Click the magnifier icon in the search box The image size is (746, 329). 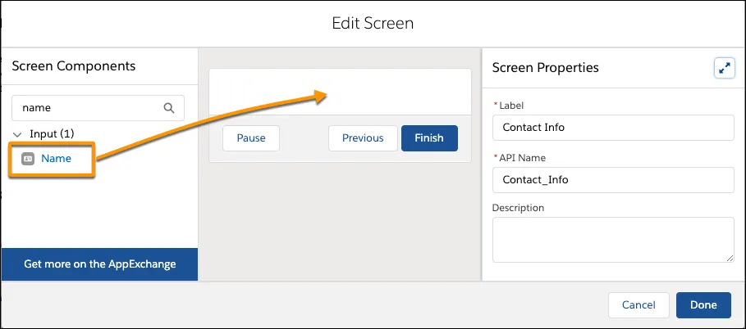tap(169, 107)
